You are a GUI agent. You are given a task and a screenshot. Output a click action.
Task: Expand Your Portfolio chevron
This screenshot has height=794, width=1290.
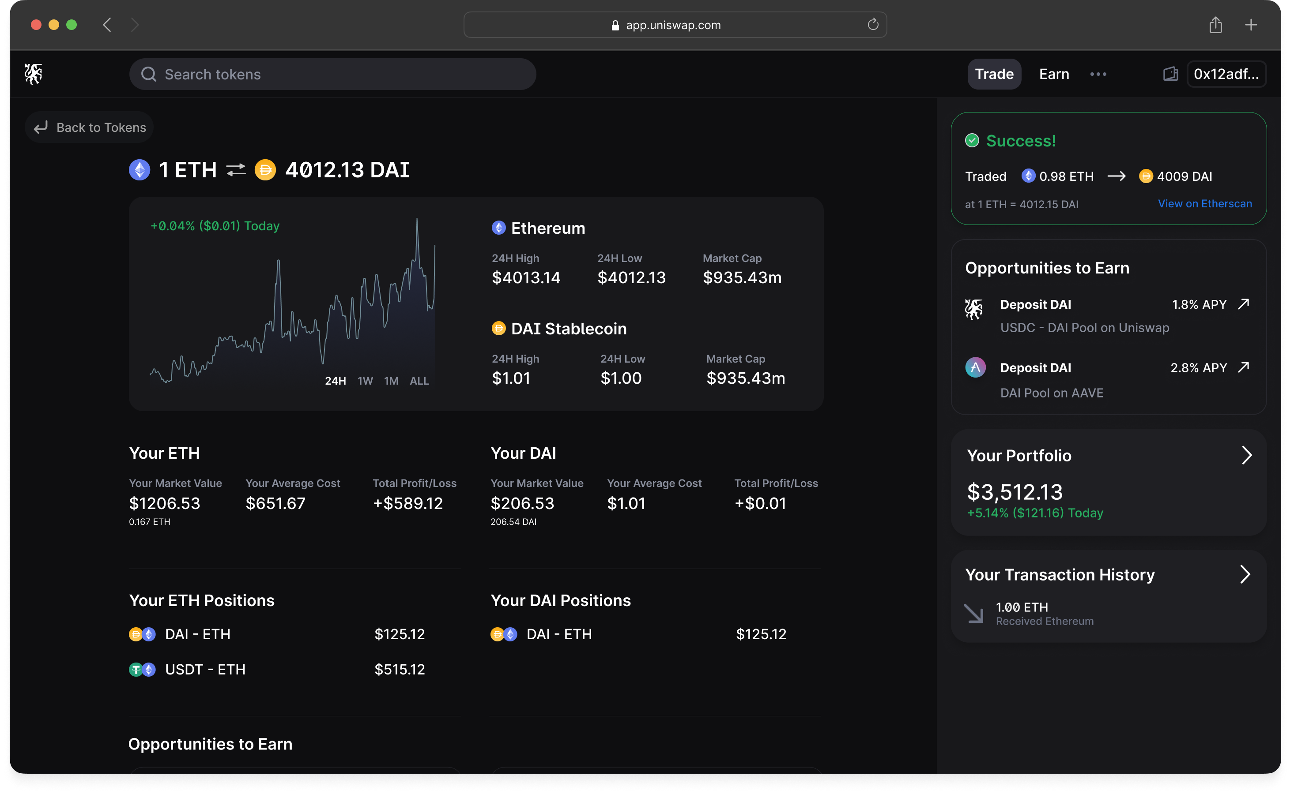click(x=1246, y=456)
